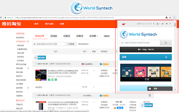The height and width of the screenshot is (112, 179).
Task: Open 查看物流 link for the Huawei order
Action: coord(133,108)
